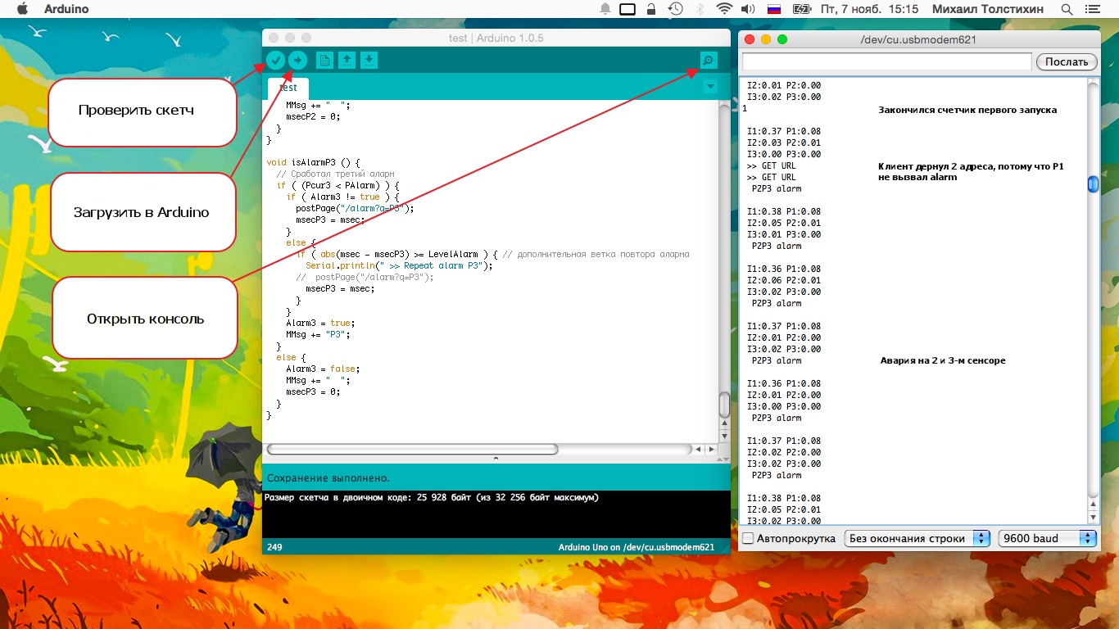This screenshot has width=1119, height=629.
Task: Click the notification bell in the menu bar
Action: pos(605,9)
